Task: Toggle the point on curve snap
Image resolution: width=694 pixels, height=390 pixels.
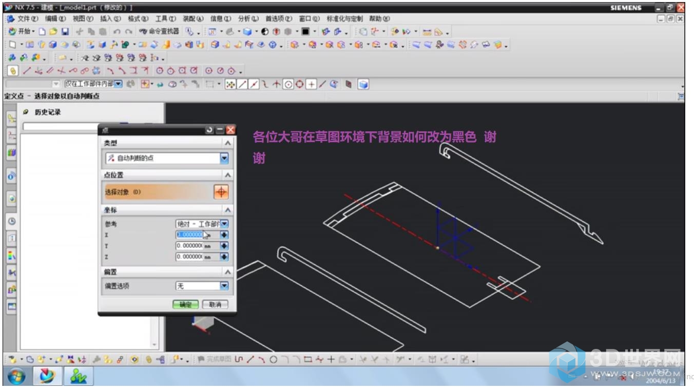Action: point(322,84)
